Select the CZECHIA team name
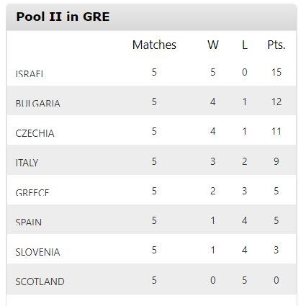Screen dimensions: 306x306 coord(35,133)
